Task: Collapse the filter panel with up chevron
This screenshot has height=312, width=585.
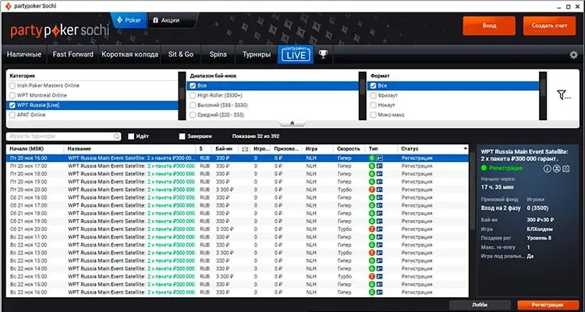Action: coord(292,123)
